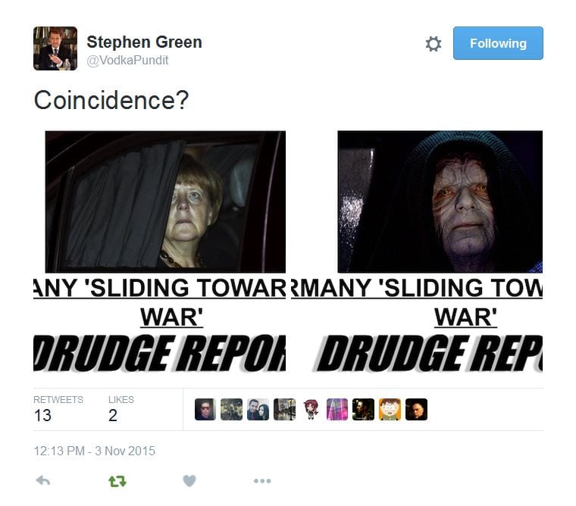Open the Stephen Green display name link
The image size is (576, 506).
point(144,42)
